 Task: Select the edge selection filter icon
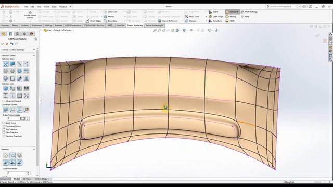pos(19,64)
